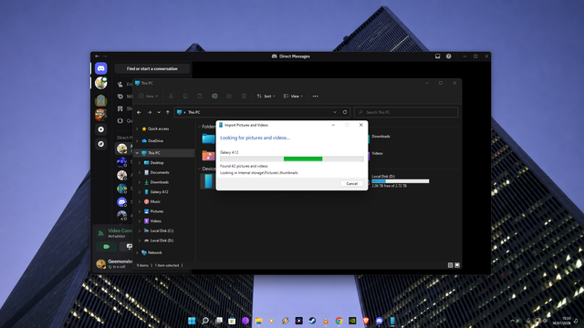Screen dimensions: 584x328
Task: Open Sort dropdown in File Explorer
Action: coord(266,96)
